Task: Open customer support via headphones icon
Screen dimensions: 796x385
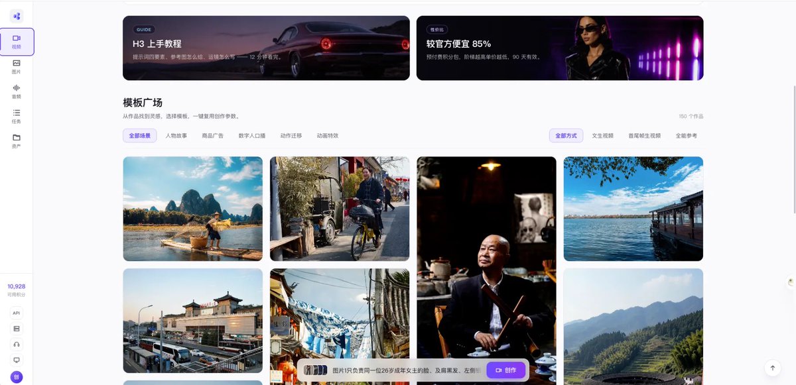Action: [17, 345]
